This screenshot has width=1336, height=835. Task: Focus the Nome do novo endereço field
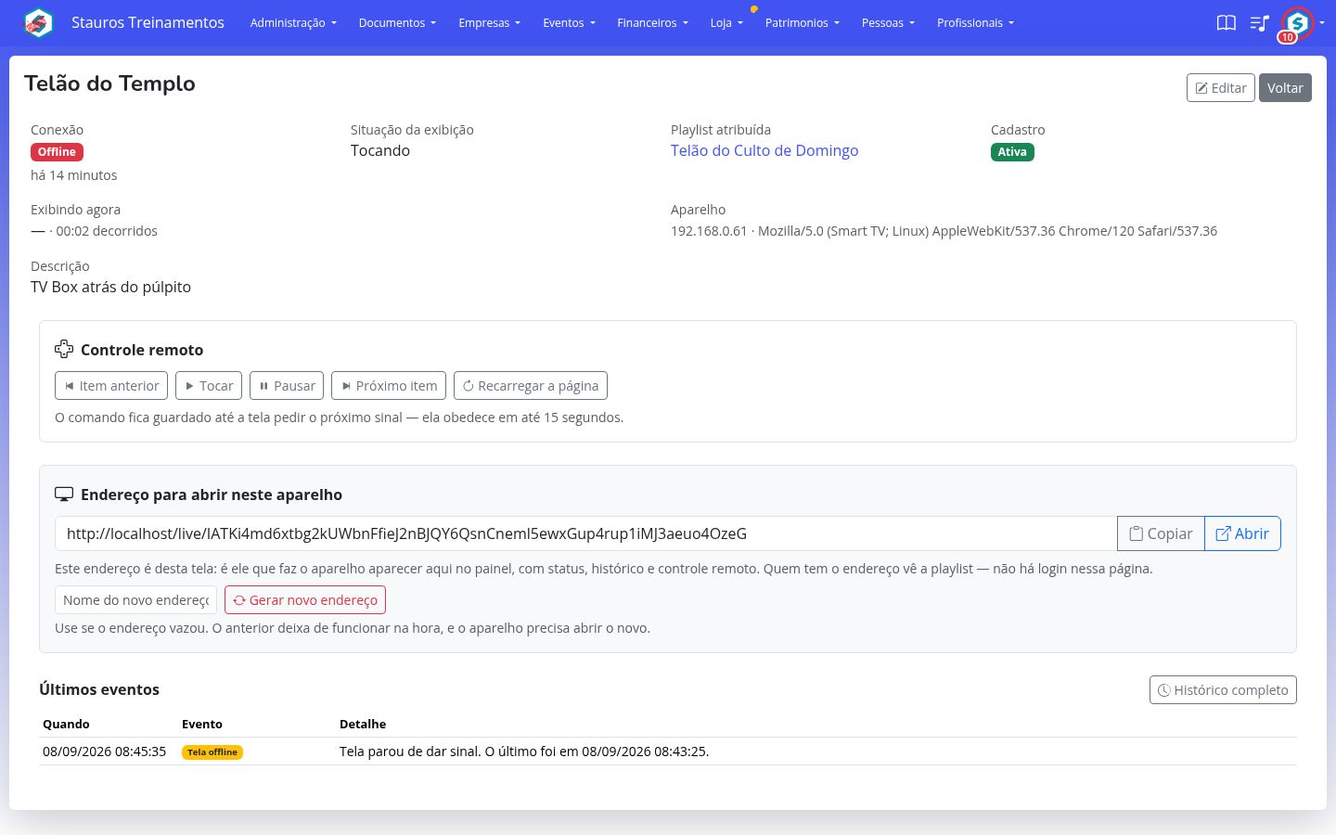pyautogui.click(x=135, y=600)
